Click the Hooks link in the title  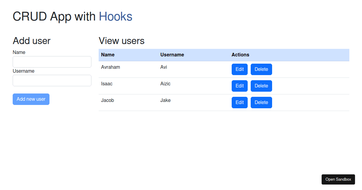click(x=116, y=17)
